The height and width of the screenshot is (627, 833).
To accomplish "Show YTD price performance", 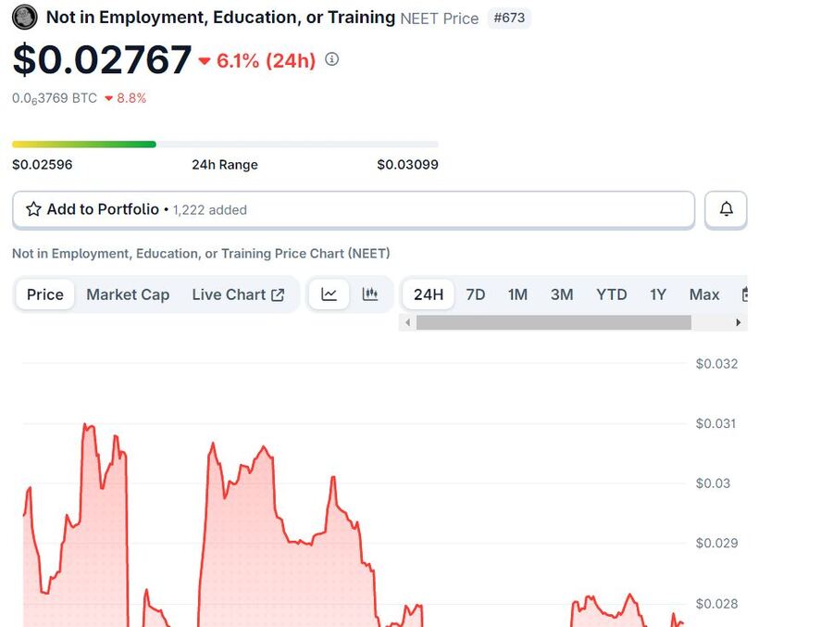I will [611, 295].
